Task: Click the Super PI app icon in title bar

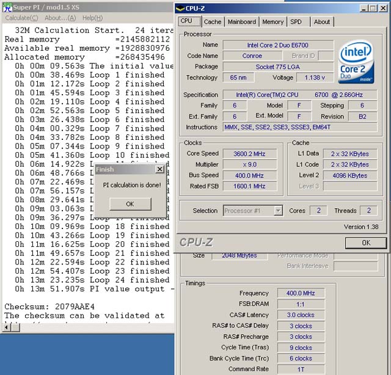Action: [x=7, y=7]
